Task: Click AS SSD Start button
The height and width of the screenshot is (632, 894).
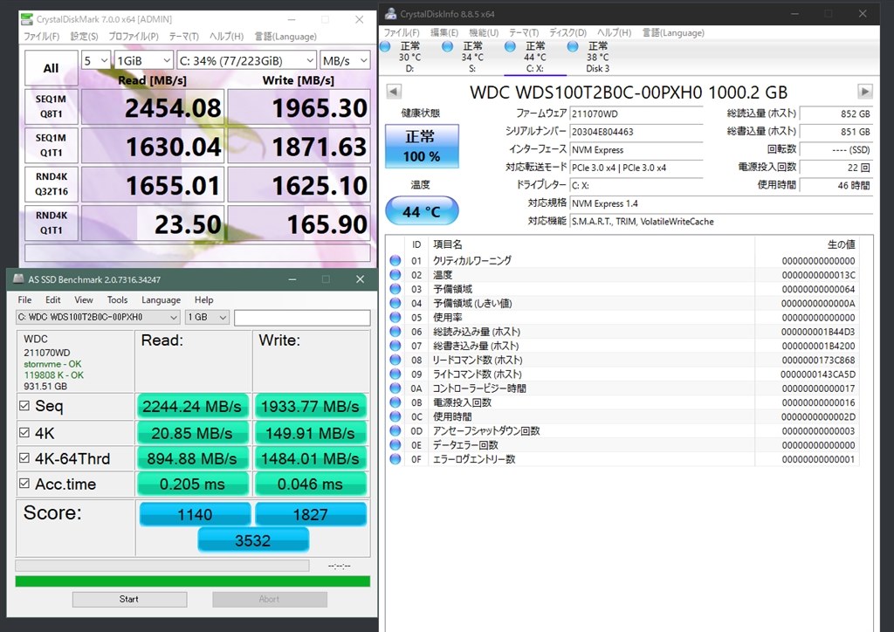Action: [x=129, y=599]
